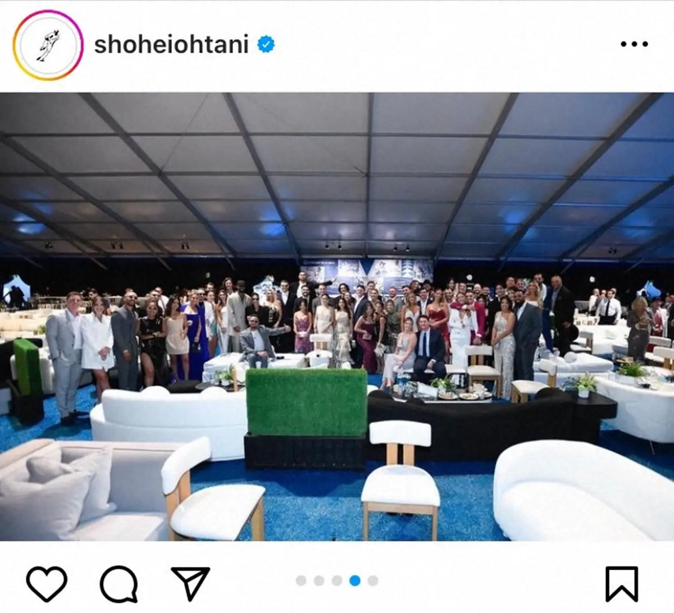This screenshot has height=613, width=674.
Task: Jump to the first carousel dot
Action: (x=301, y=580)
